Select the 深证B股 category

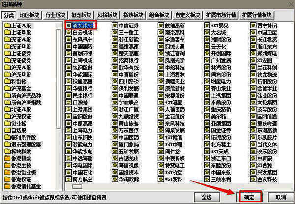tap(21, 47)
